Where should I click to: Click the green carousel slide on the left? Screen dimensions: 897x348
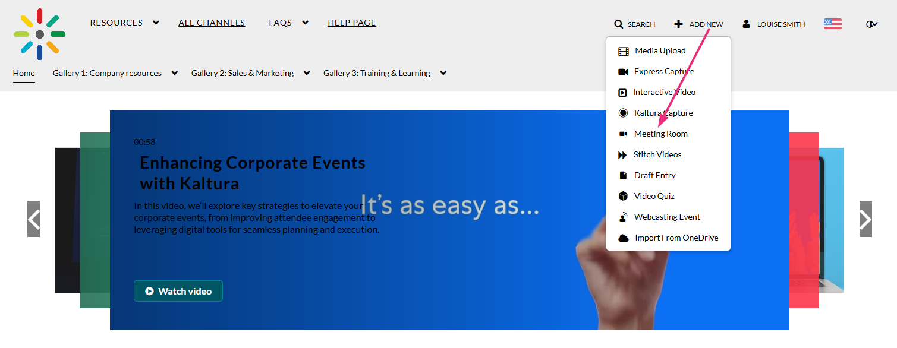[x=95, y=220]
